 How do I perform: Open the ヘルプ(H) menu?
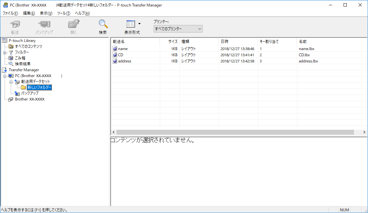[83, 13]
